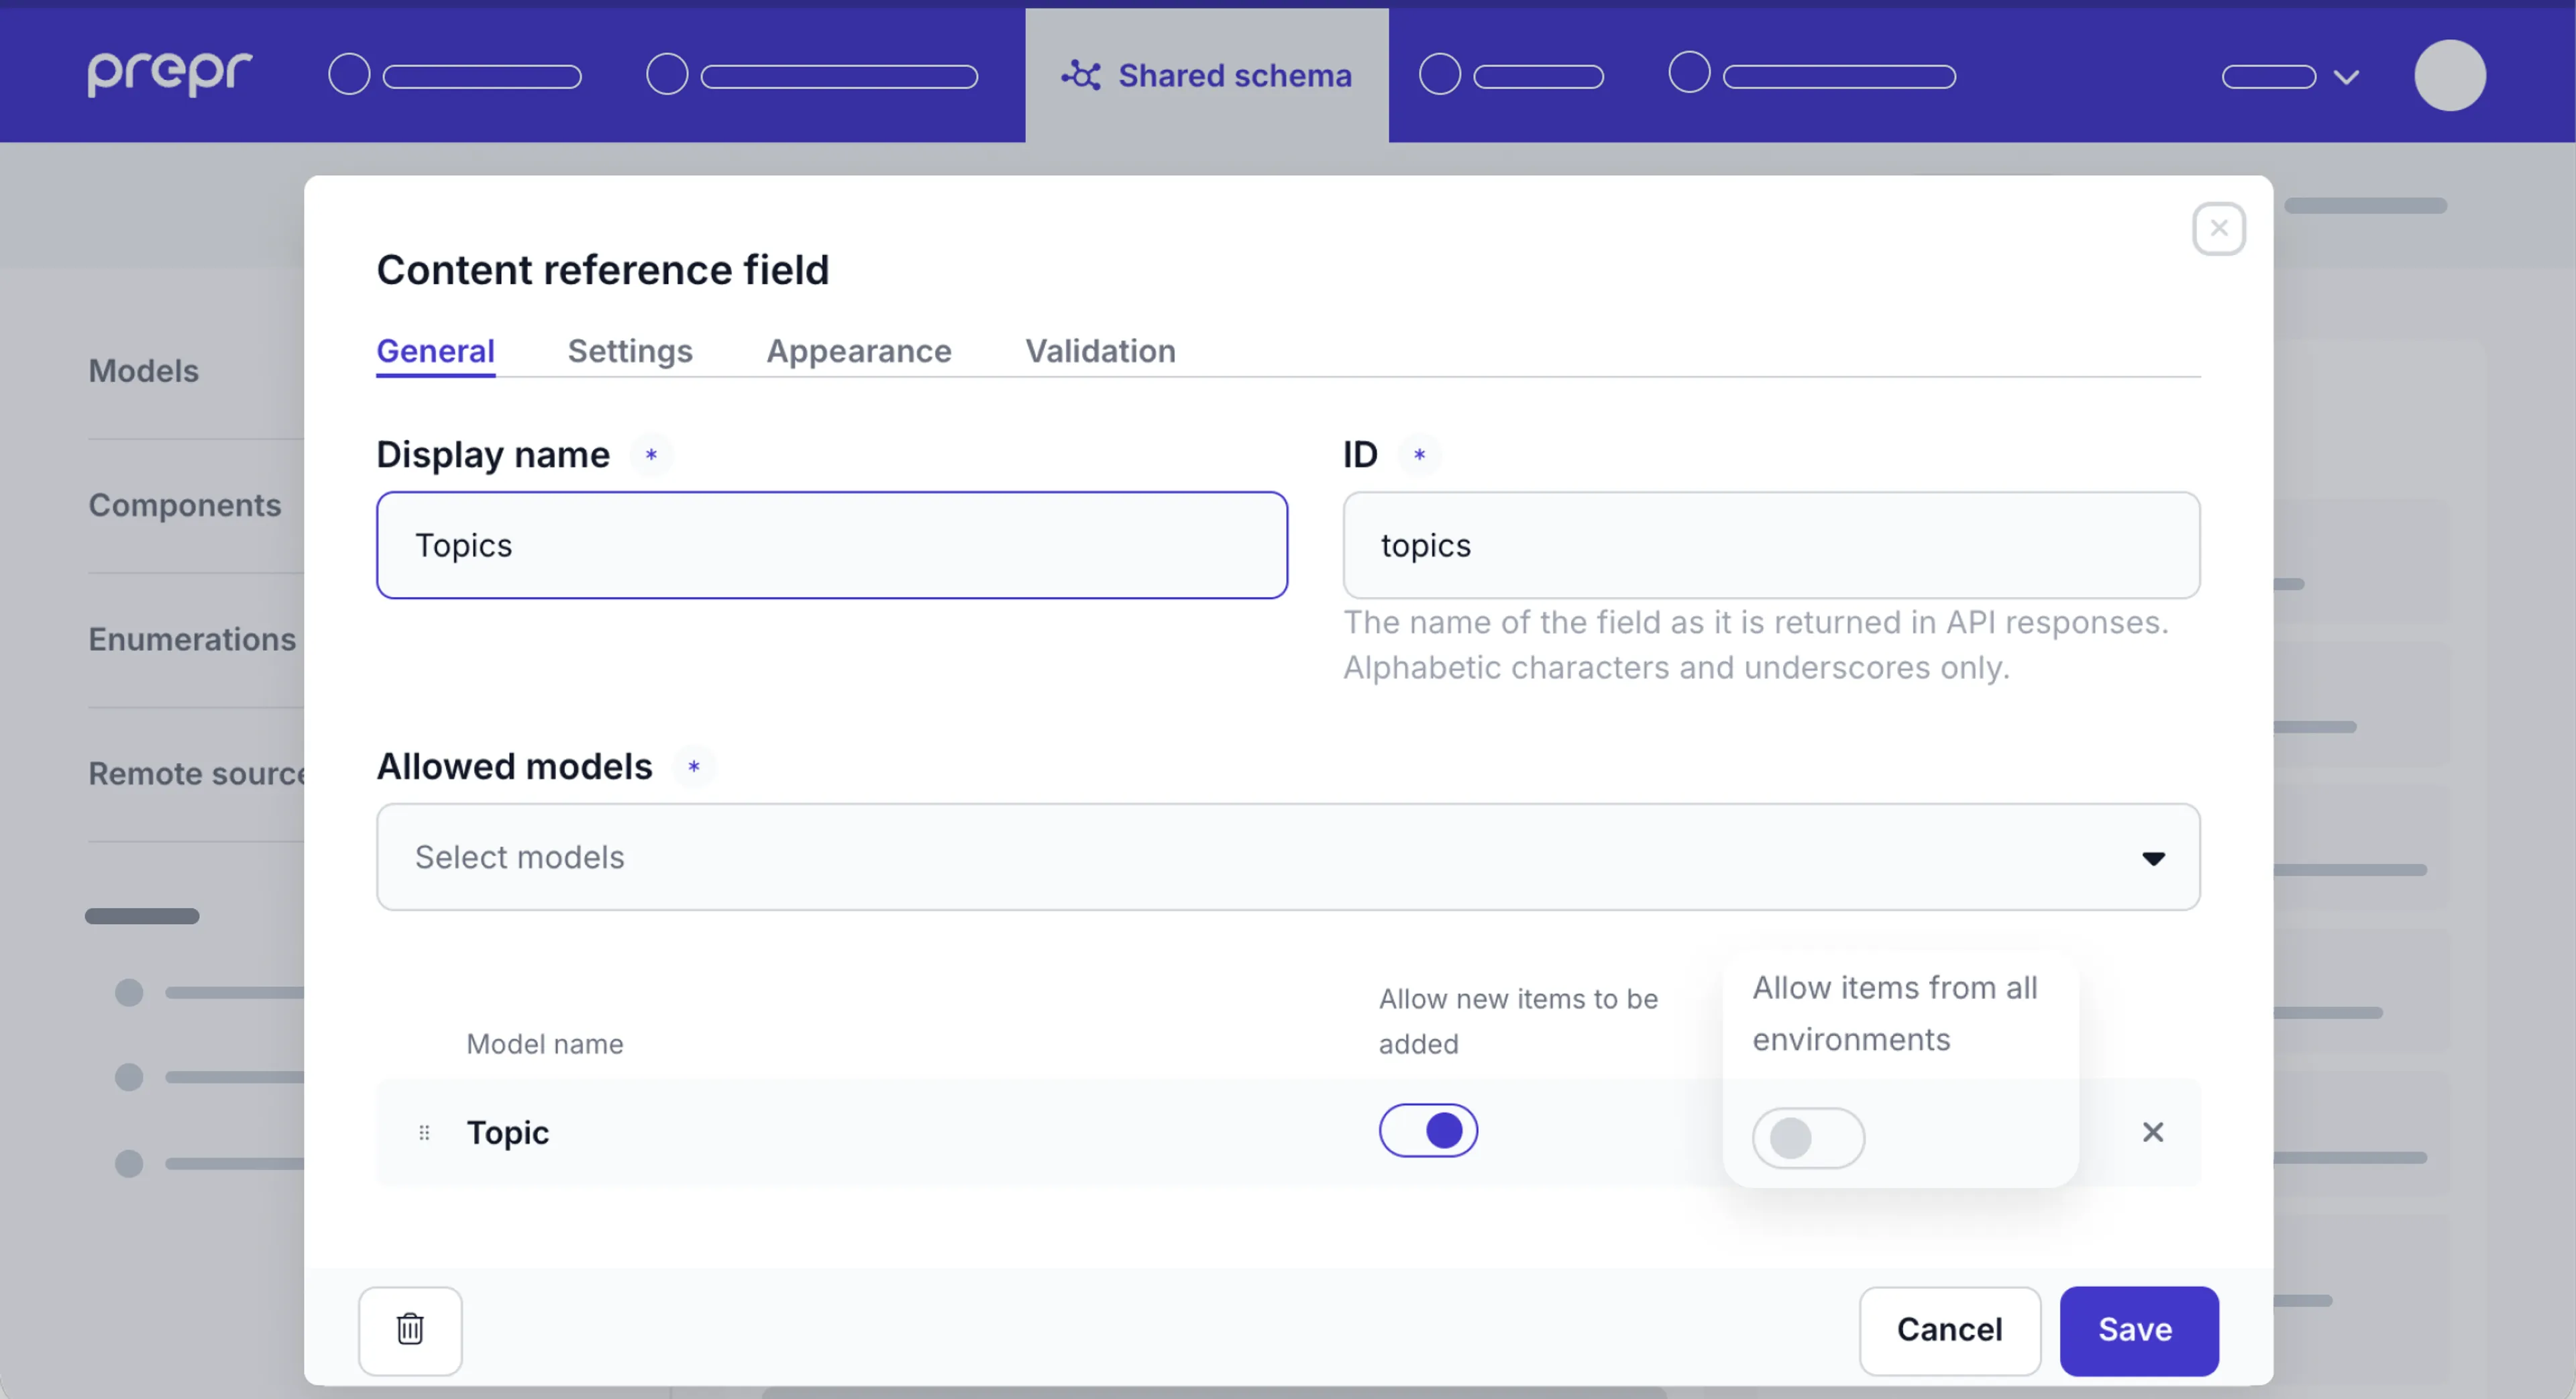Screen dimensions: 2576x1399
Task: Click the drag handle beside Topic
Action: coord(424,1132)
